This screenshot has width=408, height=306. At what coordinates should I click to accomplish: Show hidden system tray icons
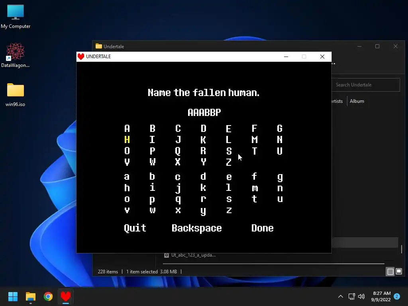pyautogui.click(x=340, y=296)
